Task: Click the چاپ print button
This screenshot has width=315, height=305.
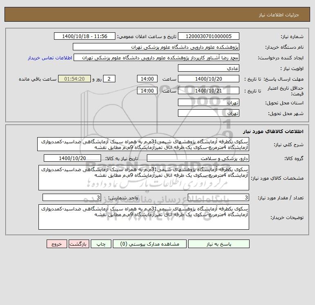Action: tap(101, 244)
